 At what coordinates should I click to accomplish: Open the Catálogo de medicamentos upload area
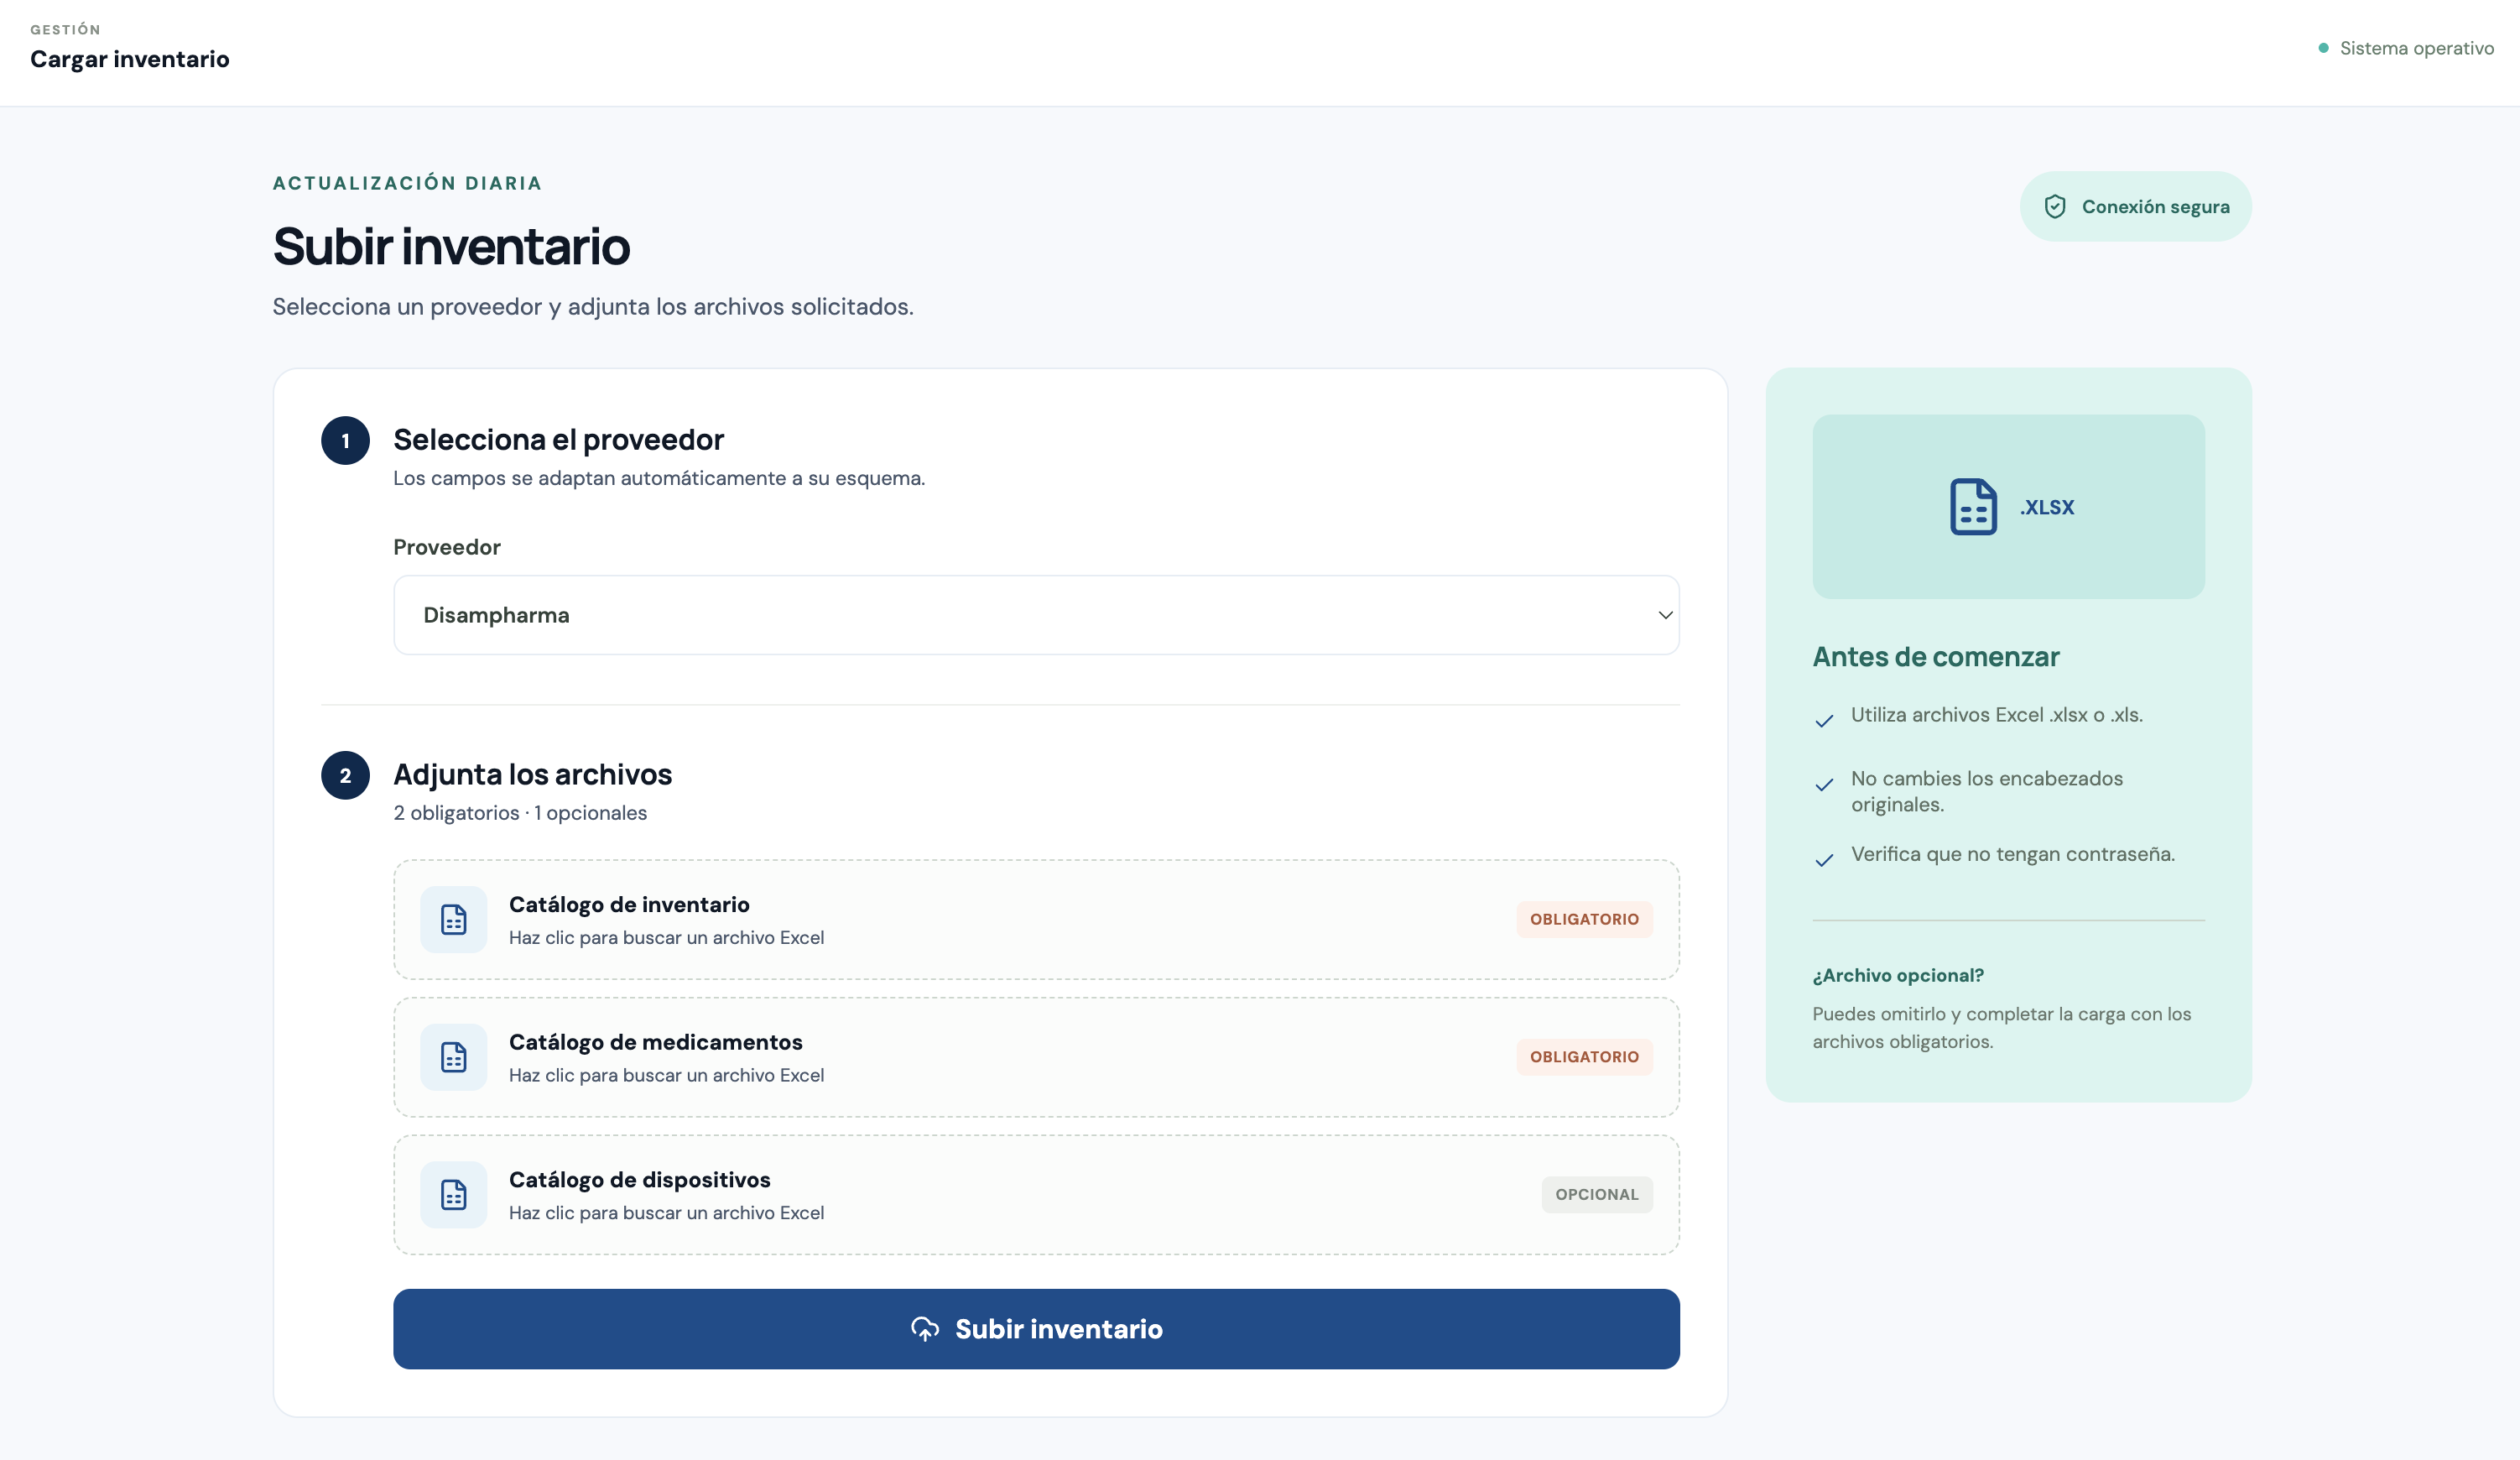tap(1036, 1057)
